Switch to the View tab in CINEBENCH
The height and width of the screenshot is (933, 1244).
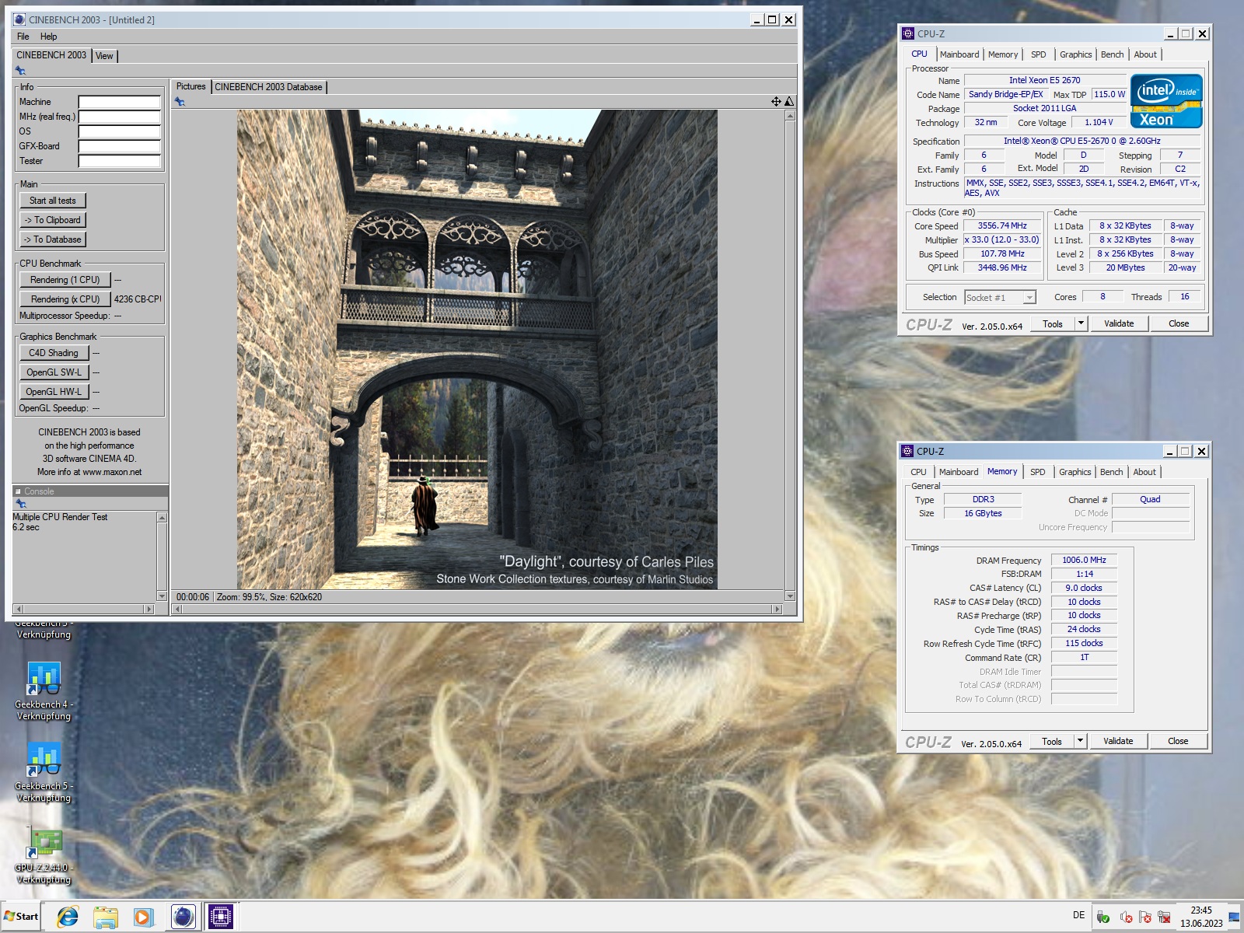104,56
